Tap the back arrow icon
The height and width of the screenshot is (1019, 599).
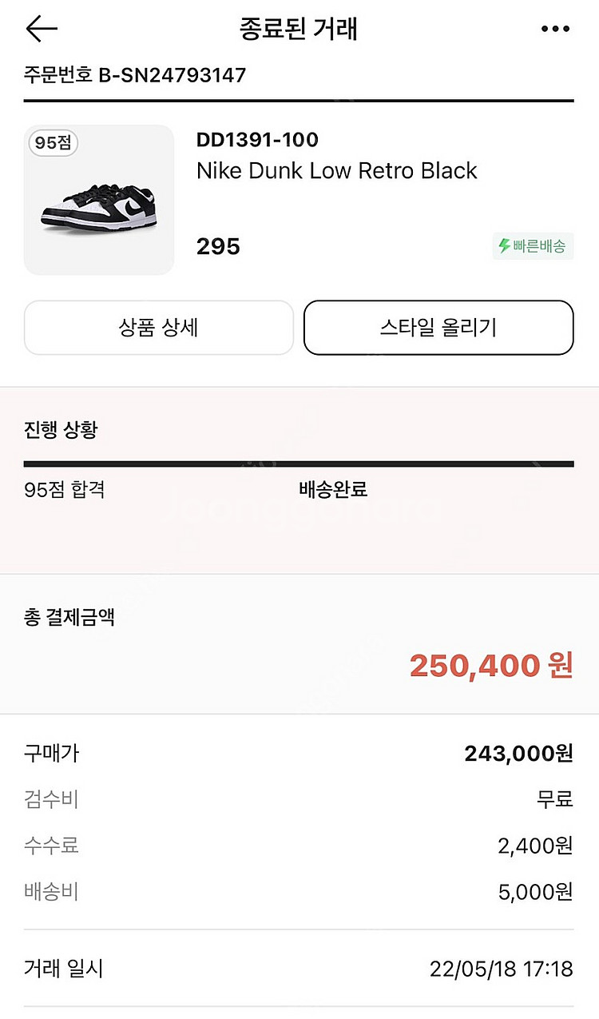pos(42,29)
